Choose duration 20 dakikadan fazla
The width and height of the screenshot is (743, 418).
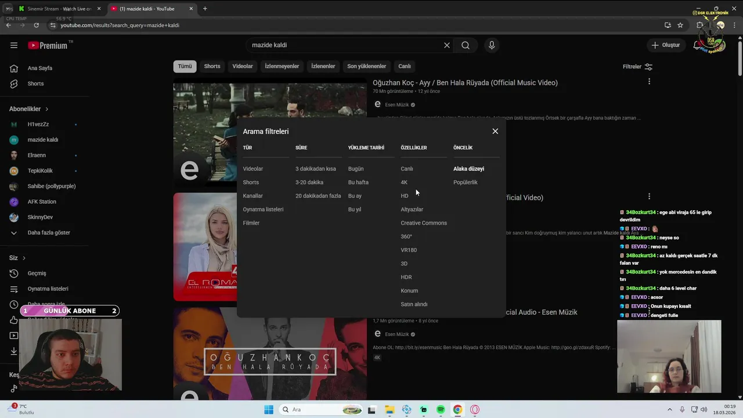(318, 196)
